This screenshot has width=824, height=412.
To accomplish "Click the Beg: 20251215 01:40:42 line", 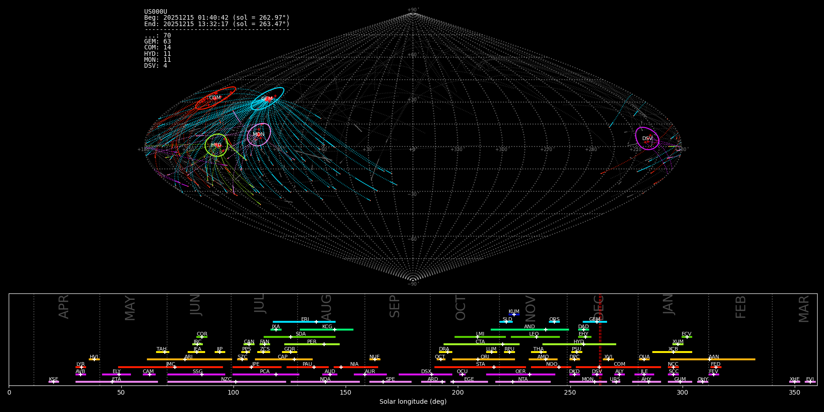I will [x=217, y=18].
